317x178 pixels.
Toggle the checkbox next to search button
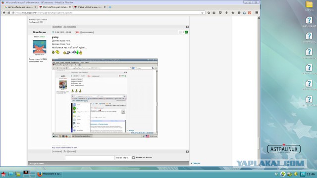point(133,158)
